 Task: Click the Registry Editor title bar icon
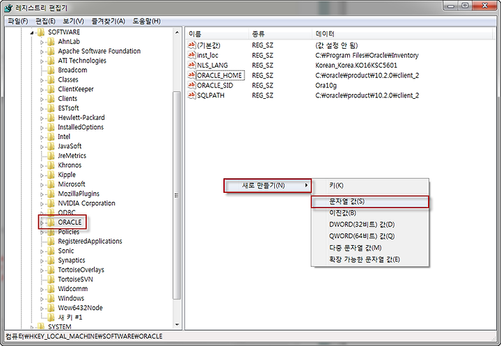coord(8,8)
